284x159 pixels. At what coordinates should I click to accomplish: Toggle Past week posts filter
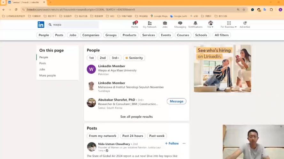pyautogui.click(x=157, y=136)
